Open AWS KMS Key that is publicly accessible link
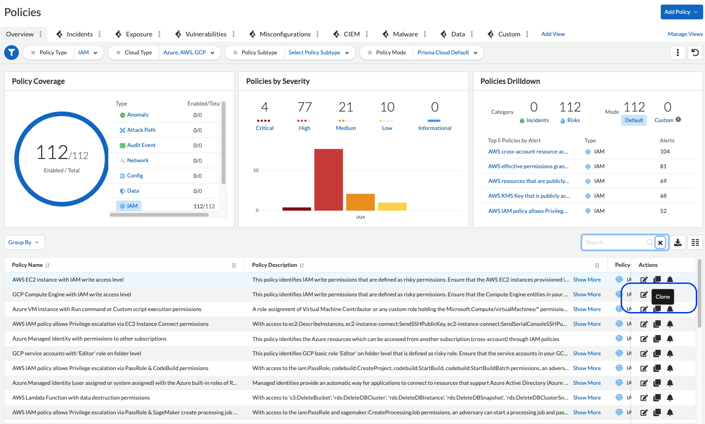 (529, 196)
